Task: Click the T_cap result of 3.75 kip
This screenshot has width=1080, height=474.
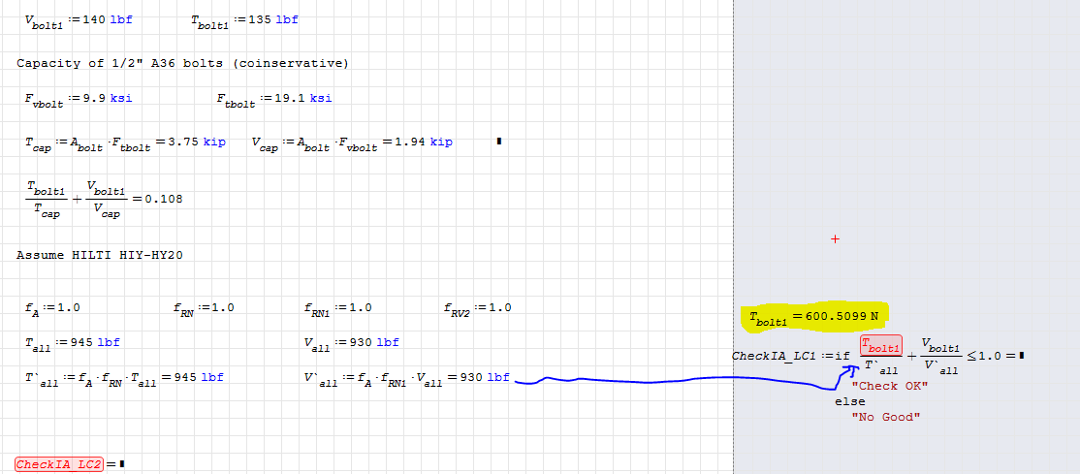Action: [x=197, y=142]
